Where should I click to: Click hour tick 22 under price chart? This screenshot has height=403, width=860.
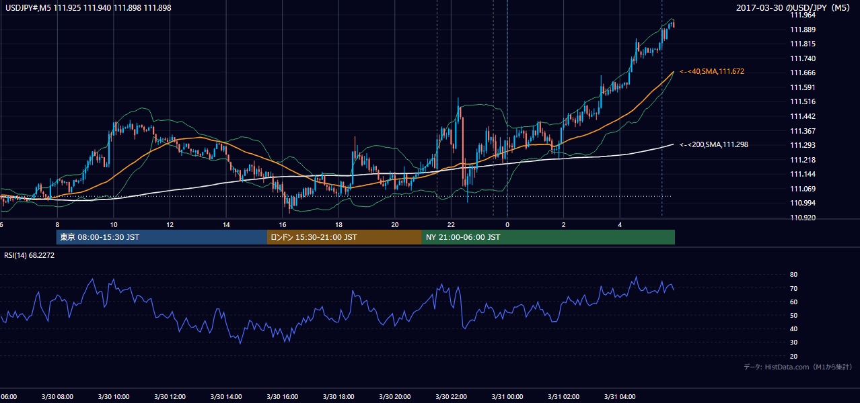coord(451,225)
